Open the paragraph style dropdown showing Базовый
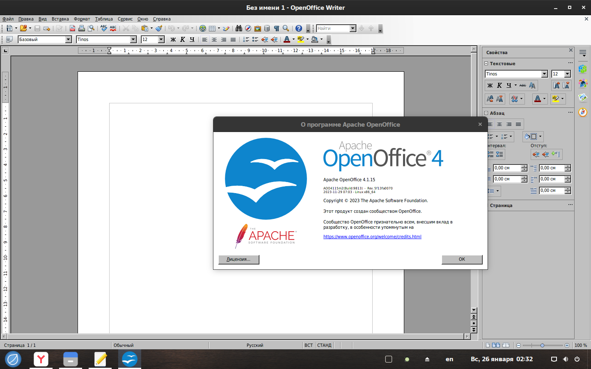Viewport: 591px width, 369px height. (x=69, y=39)
